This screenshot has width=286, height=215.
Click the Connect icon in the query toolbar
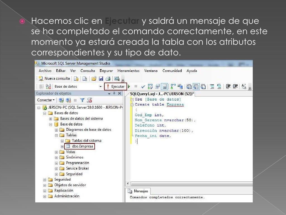pyautogui.click(x=41, y=87)
